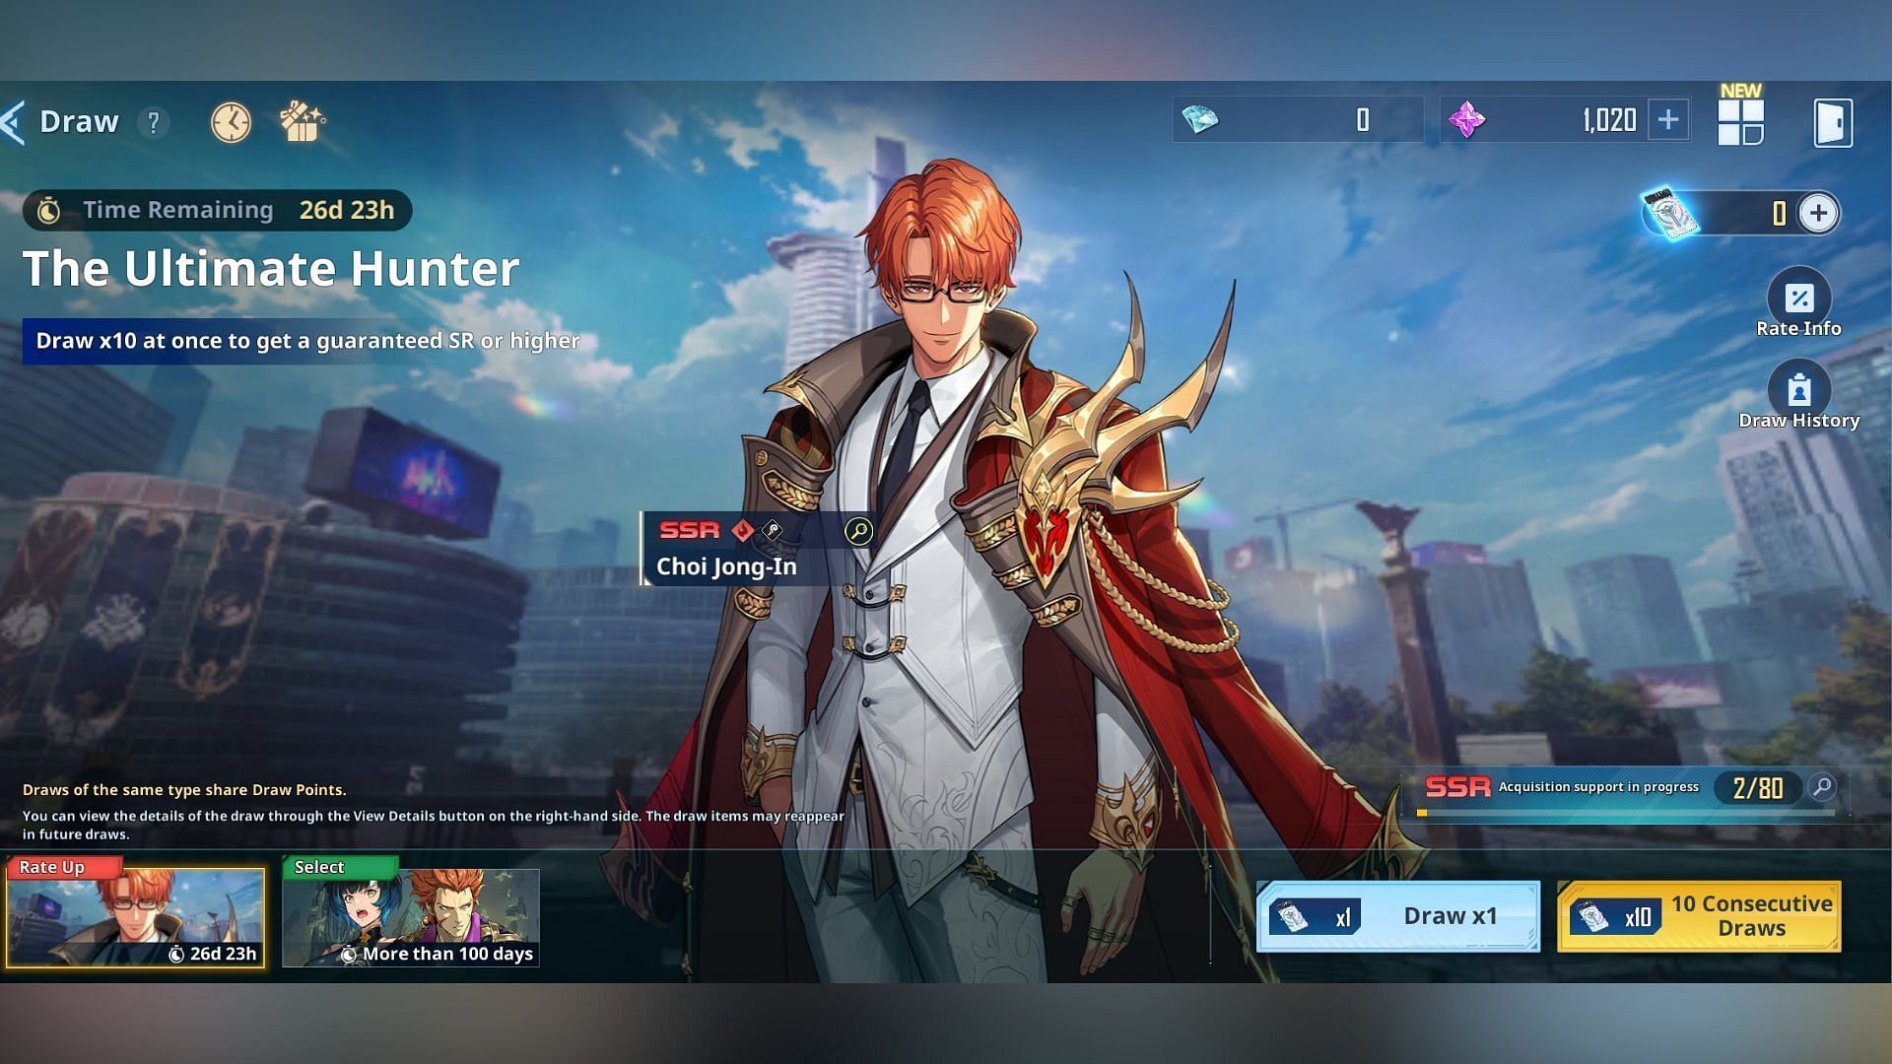
Task: Click the Draw menu label
Action: (x=78, y=119)
